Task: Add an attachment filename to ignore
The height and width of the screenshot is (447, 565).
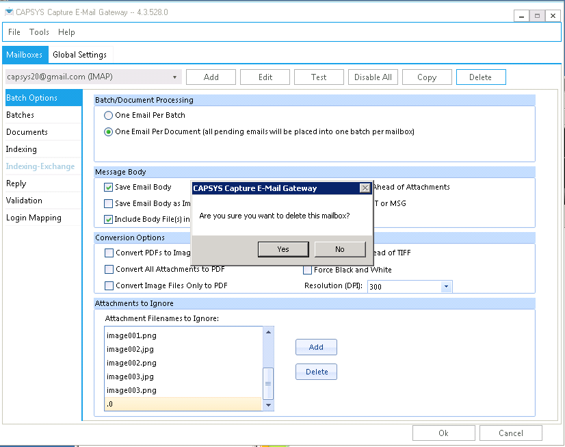Action: click(317, 347)
